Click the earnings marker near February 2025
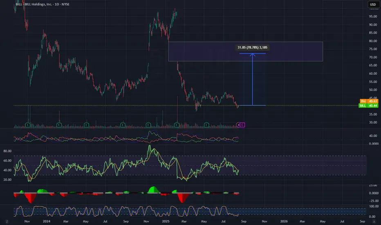The image size is (381, 225). [177, 125]
